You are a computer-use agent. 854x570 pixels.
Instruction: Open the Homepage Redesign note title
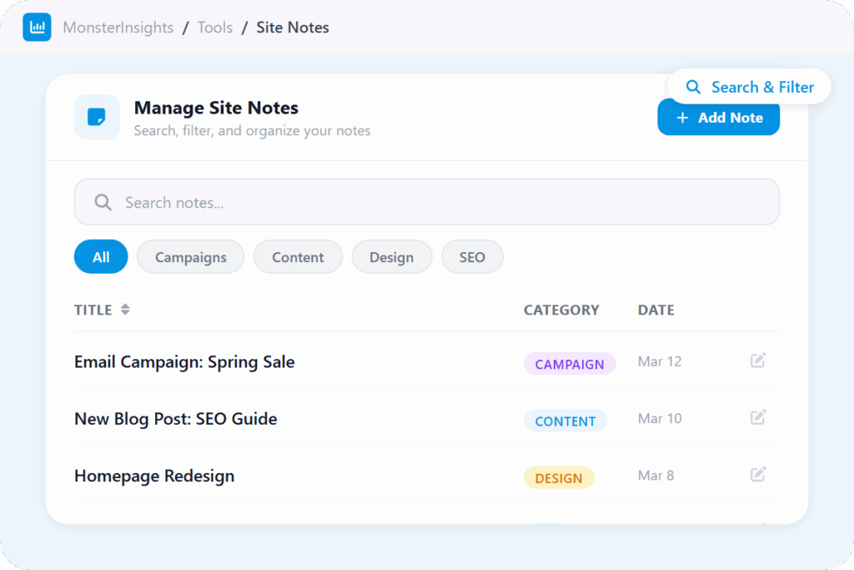coord(154,476)
